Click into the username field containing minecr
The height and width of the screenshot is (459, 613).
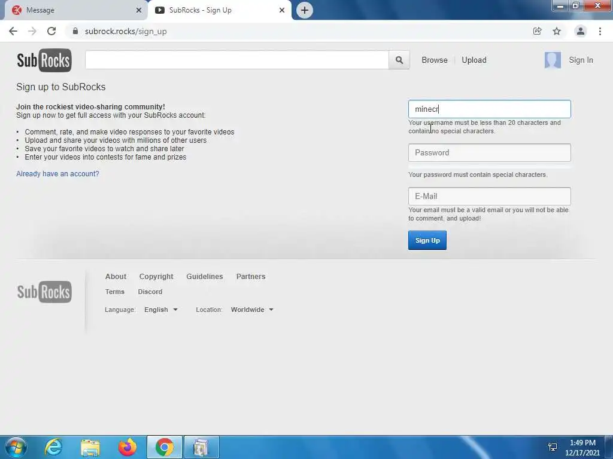tap(490, 109)
